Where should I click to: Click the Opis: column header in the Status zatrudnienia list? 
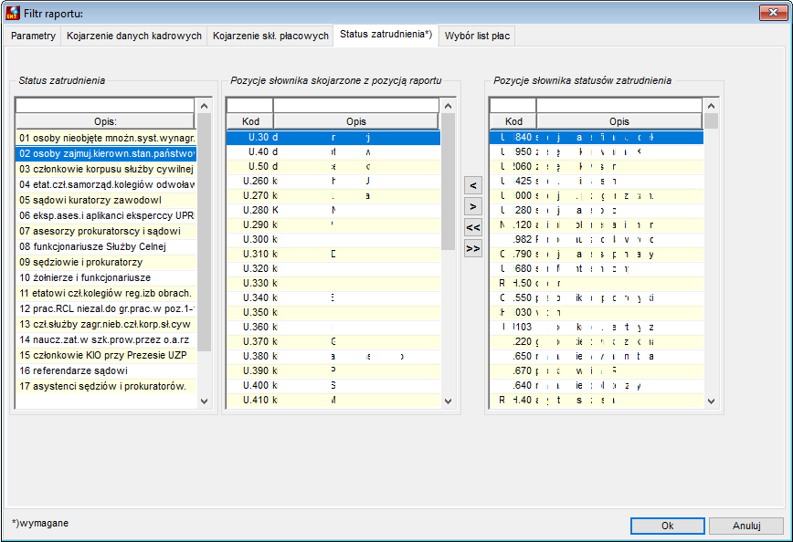tap(105, 121)
